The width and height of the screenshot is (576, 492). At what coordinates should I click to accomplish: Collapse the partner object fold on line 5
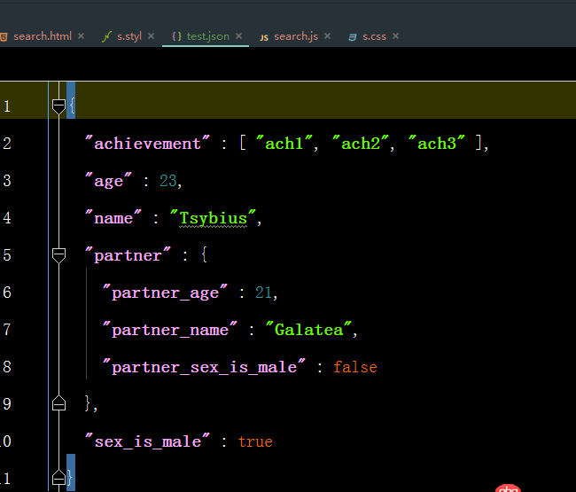pos(58,255)
